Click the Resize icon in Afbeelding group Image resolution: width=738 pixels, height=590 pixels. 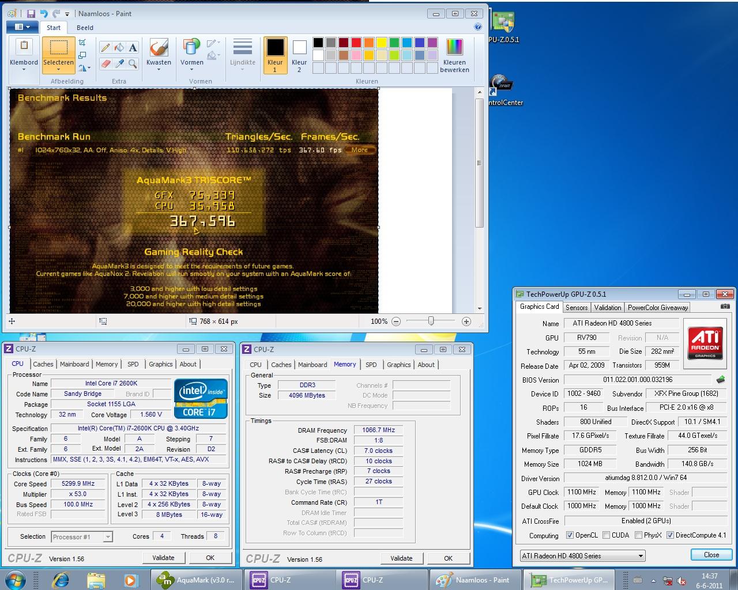[82, 55]
